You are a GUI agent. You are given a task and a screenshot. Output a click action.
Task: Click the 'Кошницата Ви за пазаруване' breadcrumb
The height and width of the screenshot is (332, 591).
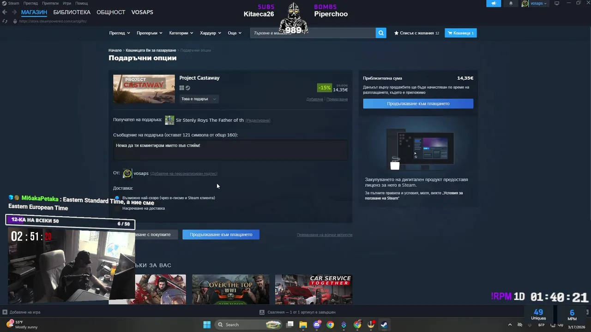[151, 50]
